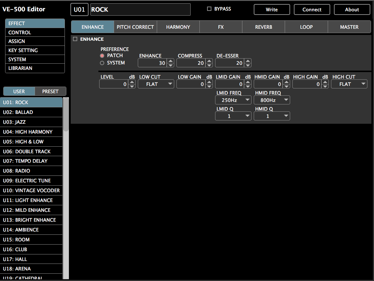Open the KEY SETTING section

(35, 50)
